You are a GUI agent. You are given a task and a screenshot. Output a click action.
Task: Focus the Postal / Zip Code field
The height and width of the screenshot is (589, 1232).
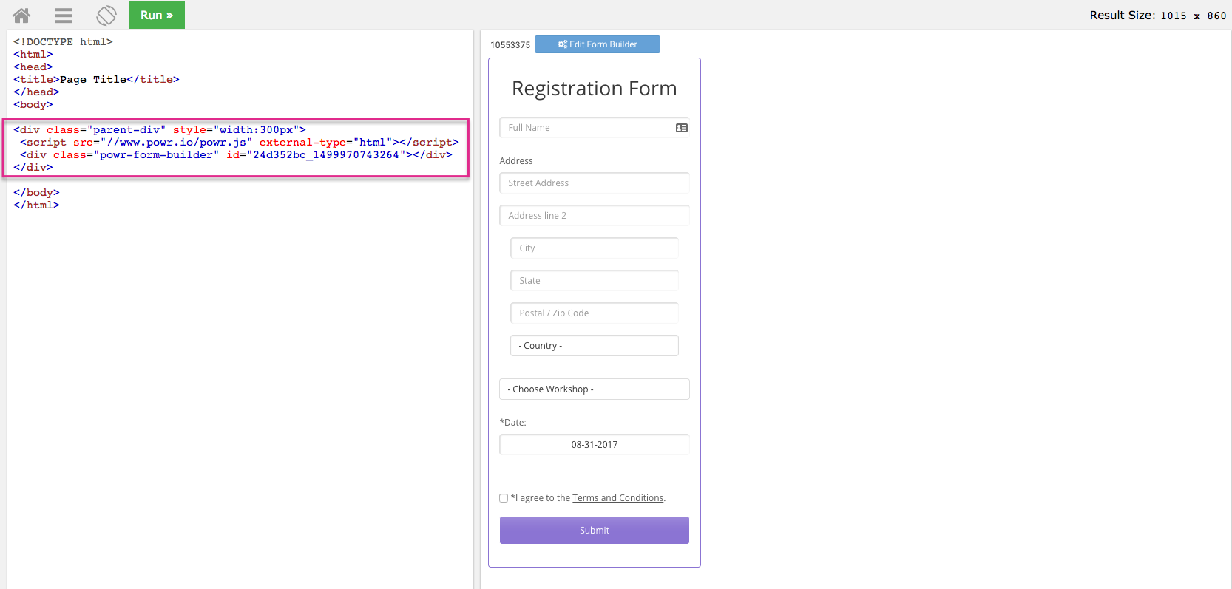[x=595, y=313]
